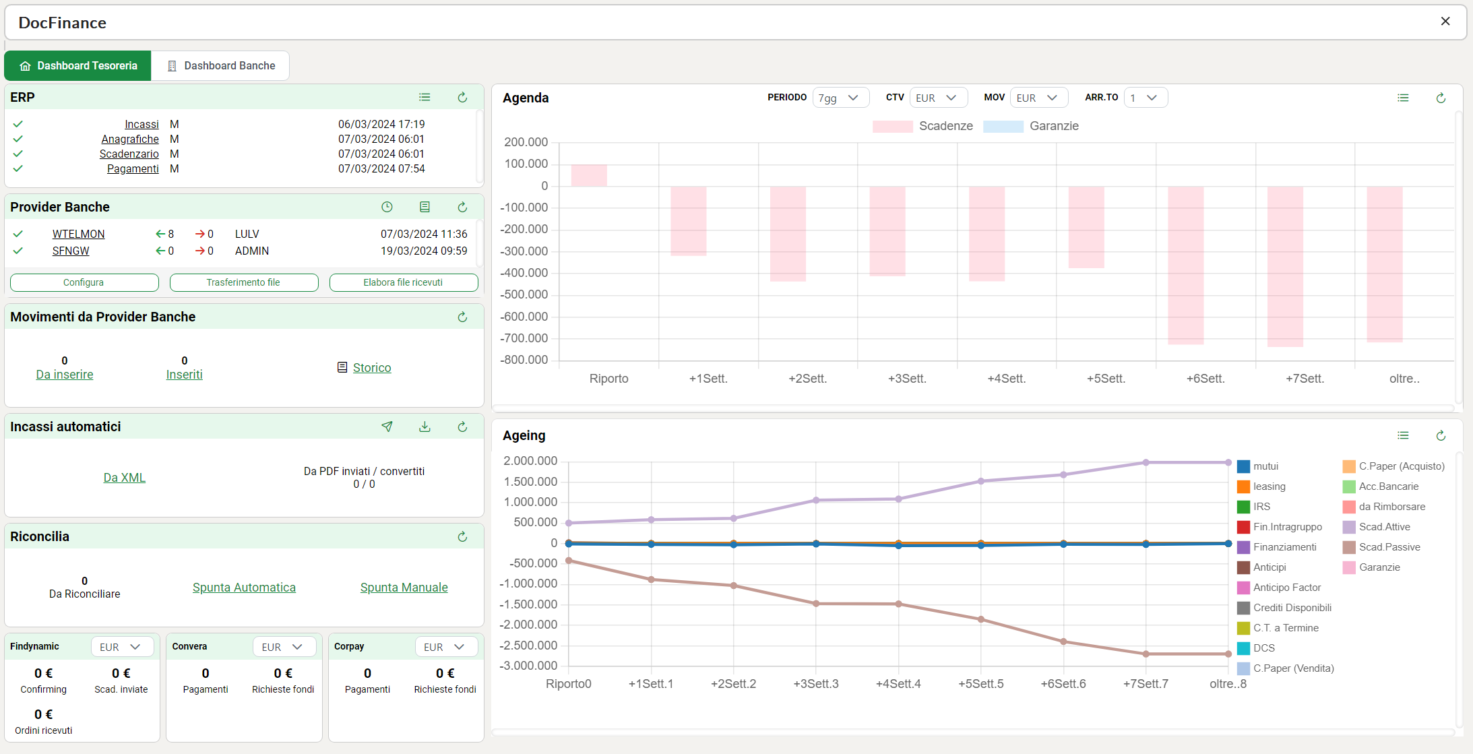Toggle Scad.Passive series in Ageing legend
Viewport: 1473px width, 754px height.
click(1381, 547)
